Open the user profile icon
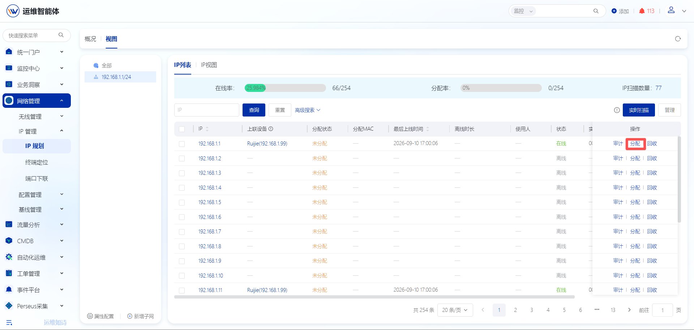The image size is (694, 330). (x=671, y=10)
